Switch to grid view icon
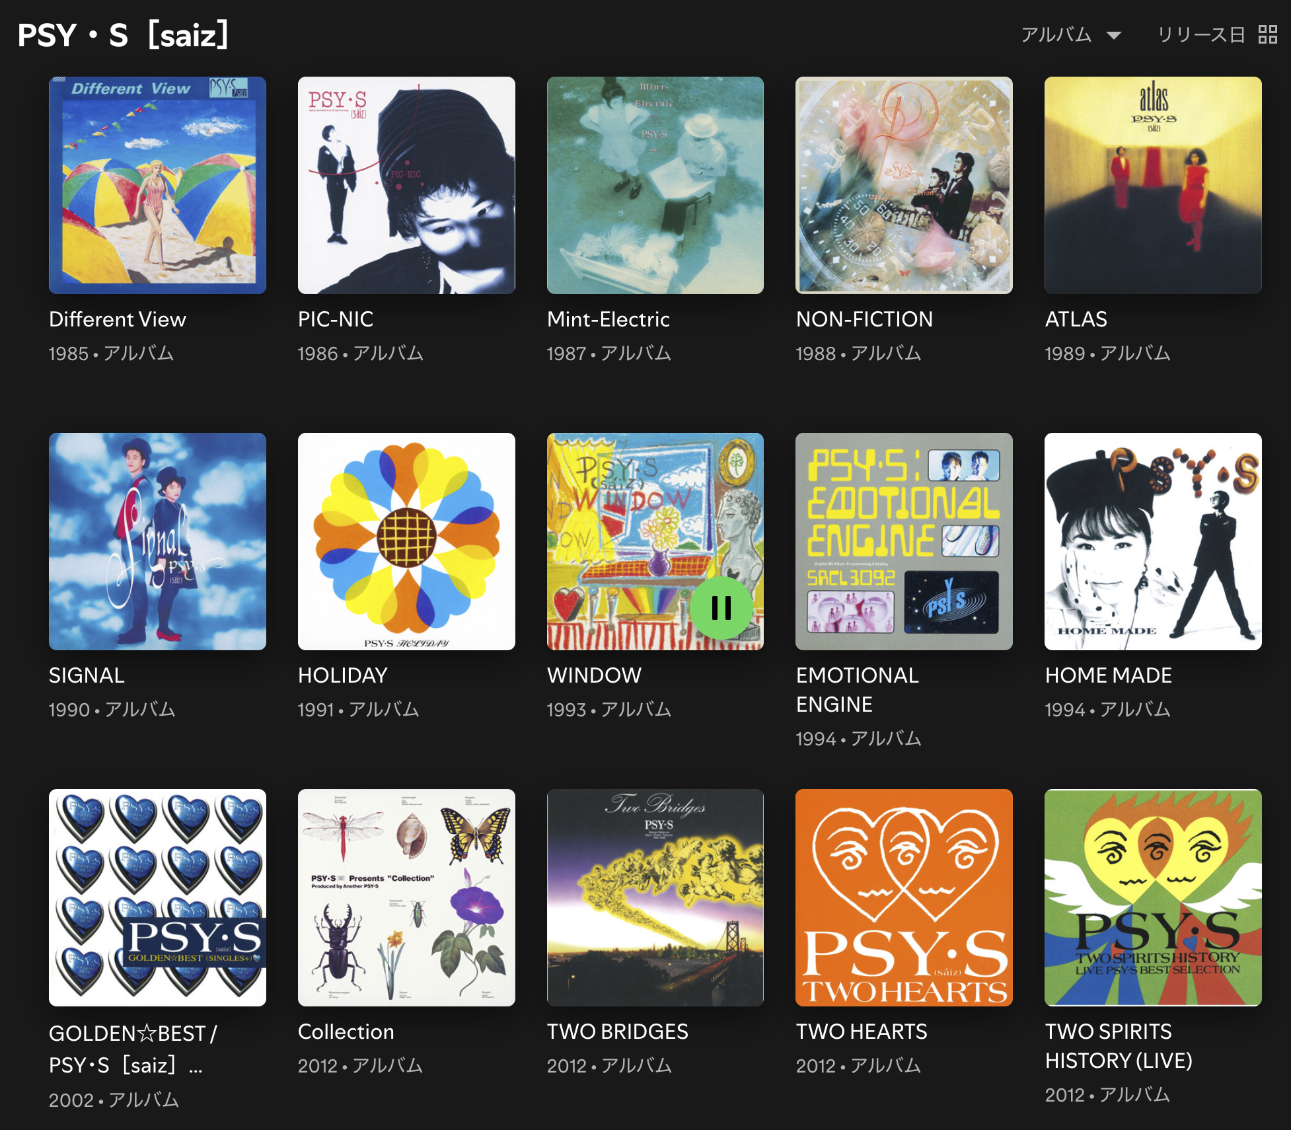Screen dimensions: 1291x1130 (x=1267, y=34)
